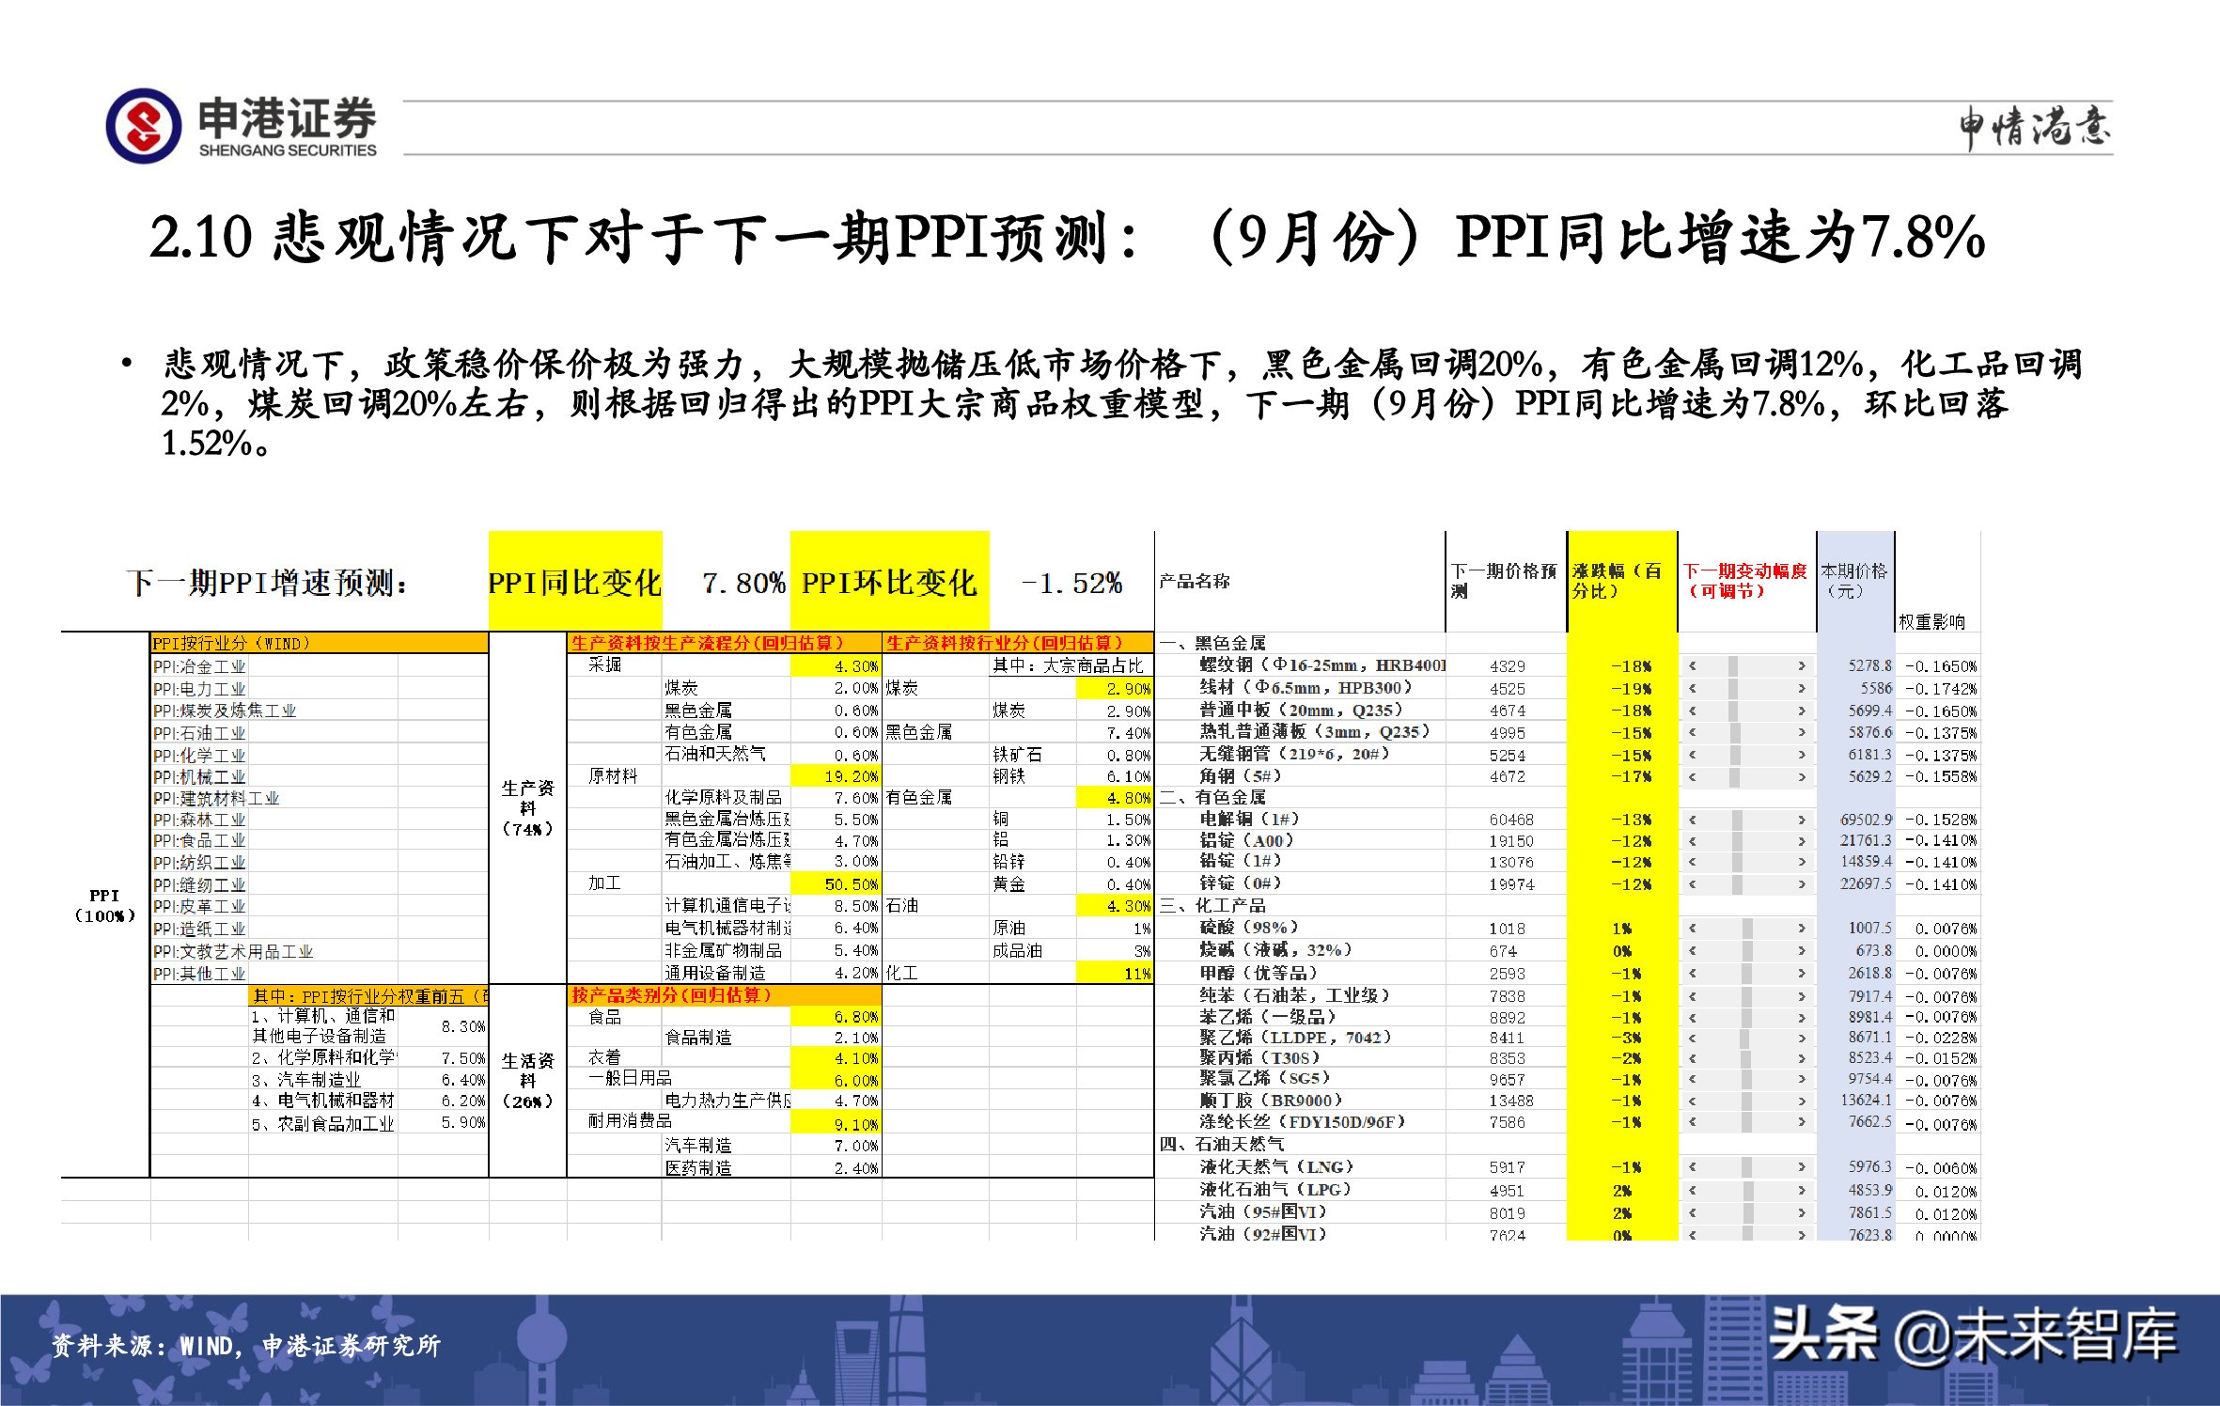Screen dimensions: 2220x1406
Task: Click the -1.52% forecast value
Action: [1072, 584]
